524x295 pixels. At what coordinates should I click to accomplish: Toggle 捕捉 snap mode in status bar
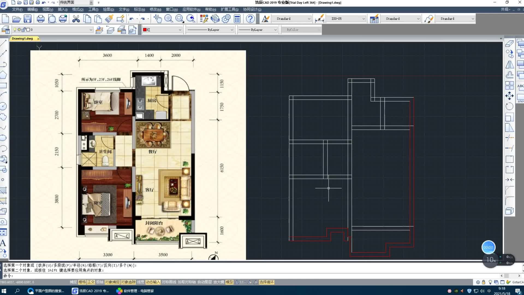(x=73, y=282)
